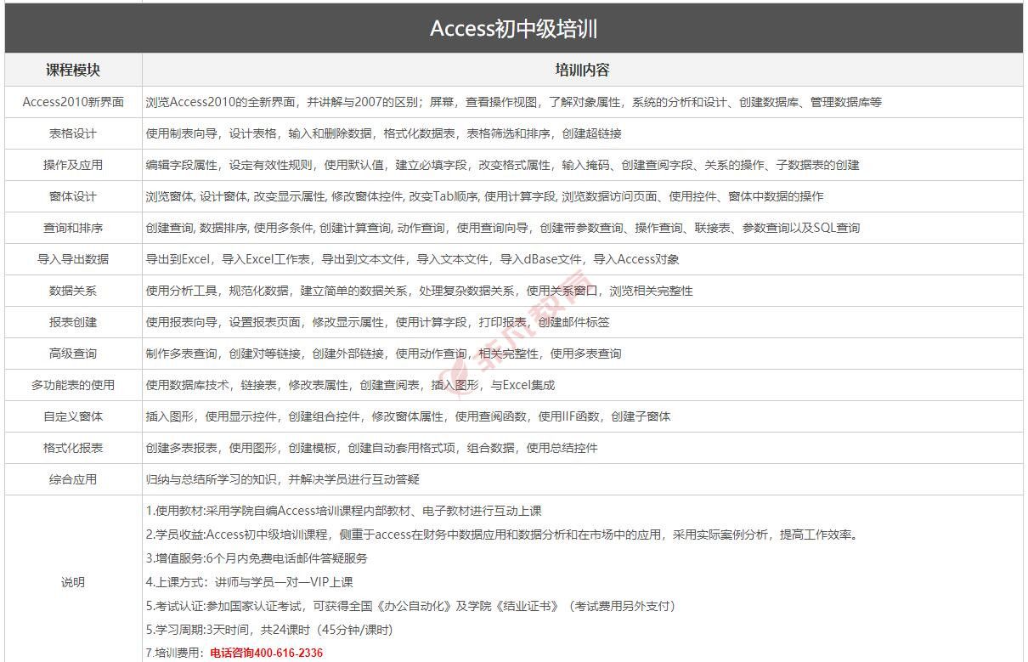This screenshot has height=662, width=1028.
Task: Select content starting "创建多表报表，使用图形"
Action: point(371,448)
